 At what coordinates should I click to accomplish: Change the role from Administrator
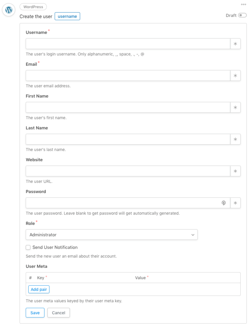(x=112, y=234)
